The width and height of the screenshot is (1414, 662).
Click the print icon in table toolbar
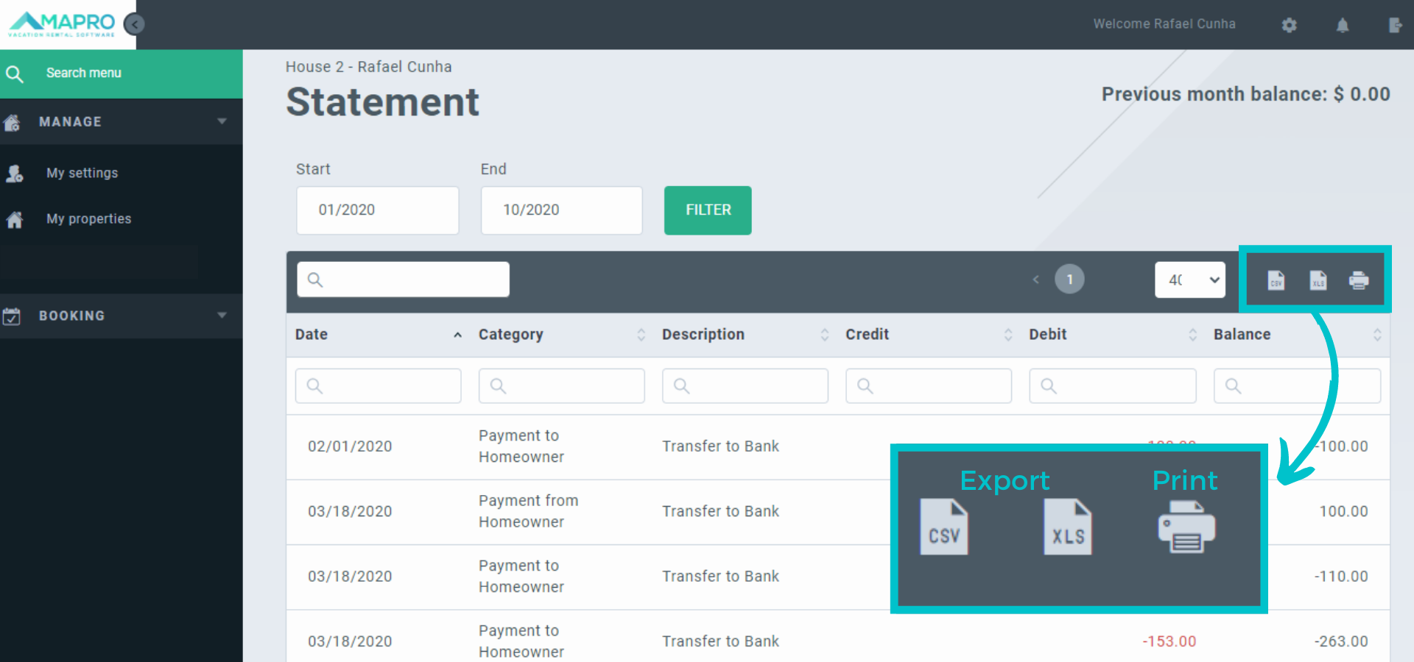point(1358,280)
